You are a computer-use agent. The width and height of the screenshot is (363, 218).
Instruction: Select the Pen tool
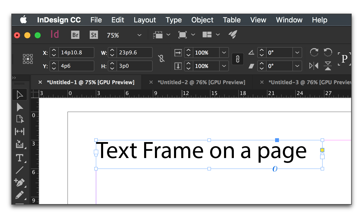pos(20,182)
